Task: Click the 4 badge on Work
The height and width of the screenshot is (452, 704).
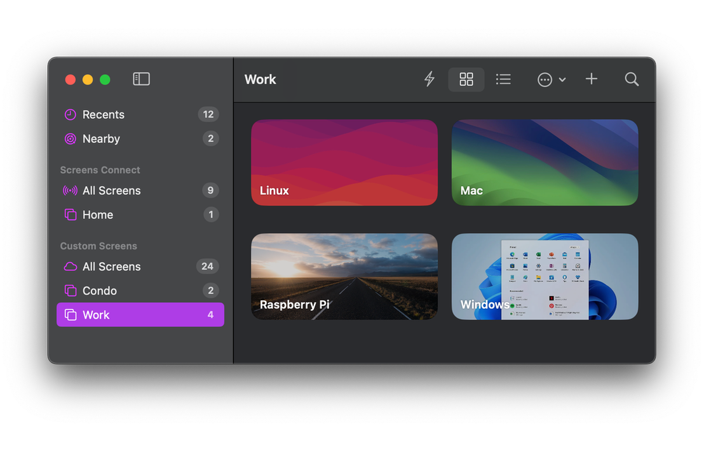Action: (210, 315)
